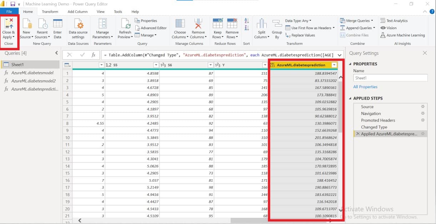This screenshot has width=436, height=224.
Task: Click the Keep Rows icon
Action: (x=217, y=23)
